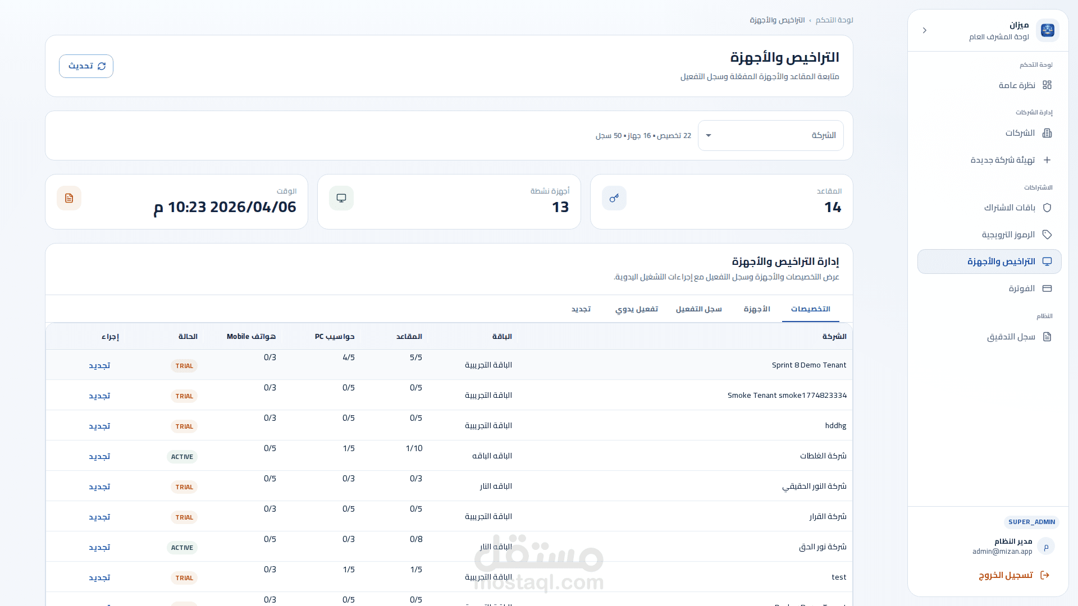This screenshot has width=1078, height=606.
Task: Click the Mizan app logo icon
Action: pos(1047,30)
